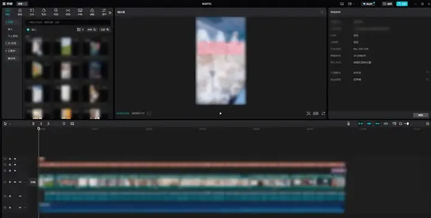Image resolution: width=431 pixels, height=218 pixels.
Task: Open the Audio tab with clock icon
Action: click(20, 12)
